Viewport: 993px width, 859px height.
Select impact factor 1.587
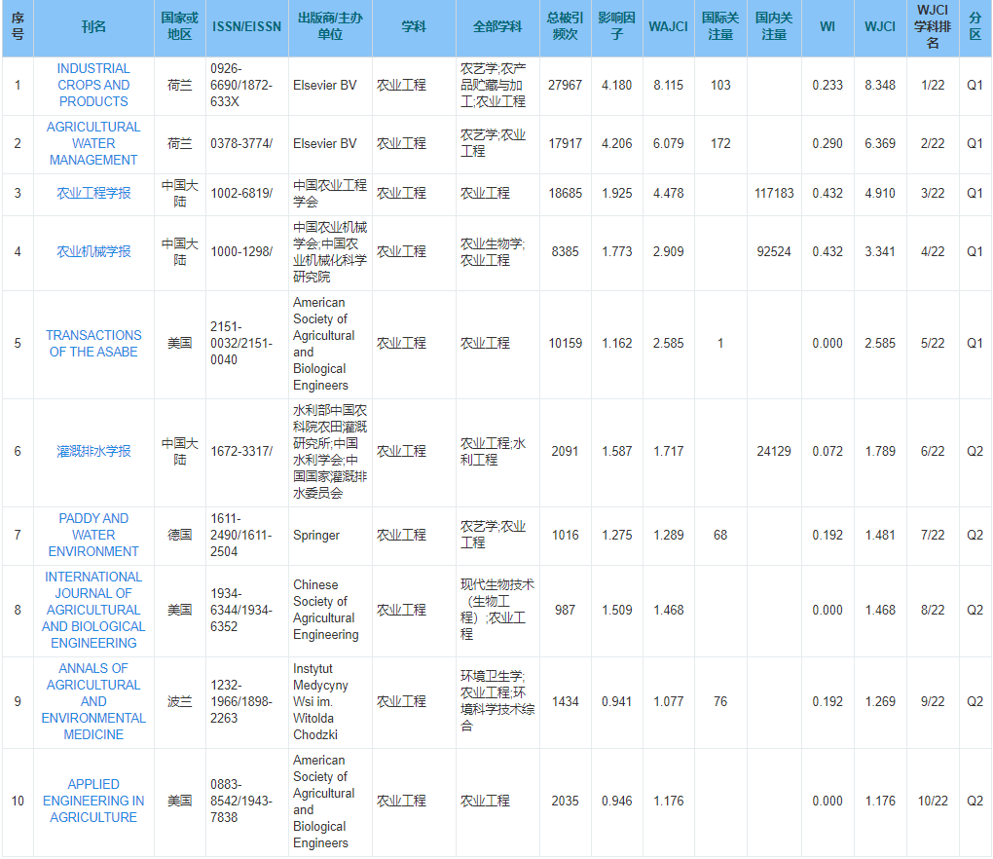coord(617,451)
